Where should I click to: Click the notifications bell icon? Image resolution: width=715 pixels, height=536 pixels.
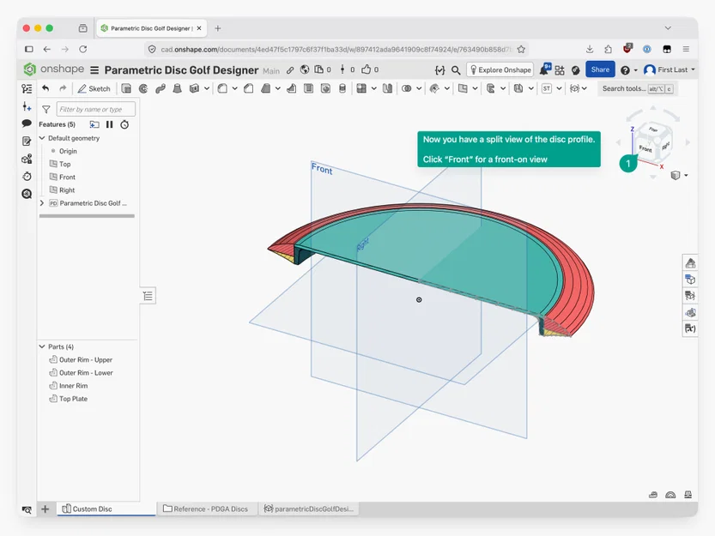pos(545,69)
